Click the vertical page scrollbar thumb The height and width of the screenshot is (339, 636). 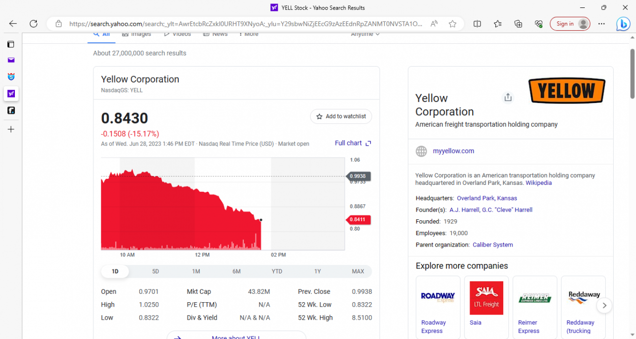coord(633,74)
